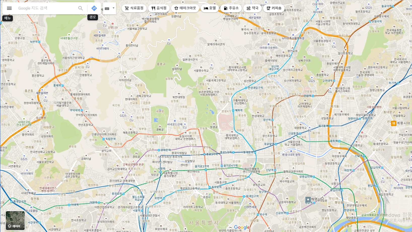This screenshot has height=232, width=412.
Task: Click 동국대학교 서울캠퍼스 label
Action: pos(228,203)
